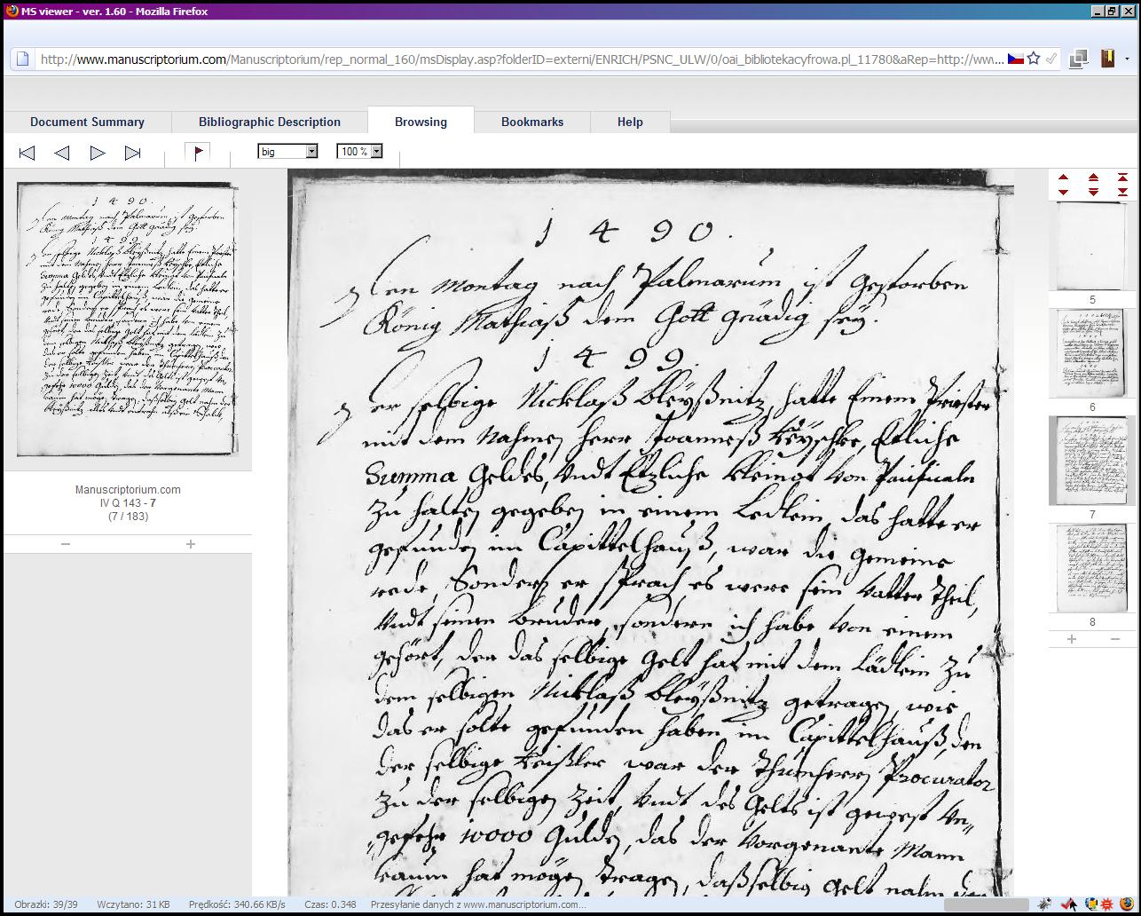Click the Firefox icon in title bar

tap(12, 11)
